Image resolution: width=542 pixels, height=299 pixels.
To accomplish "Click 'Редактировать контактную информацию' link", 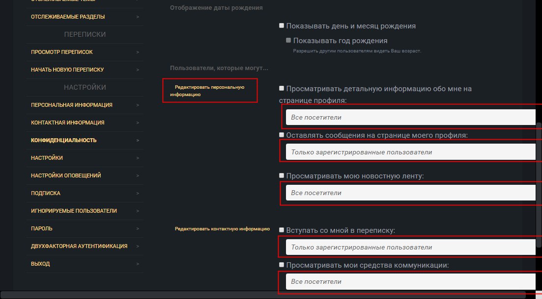I will click(x=222, y=228).
